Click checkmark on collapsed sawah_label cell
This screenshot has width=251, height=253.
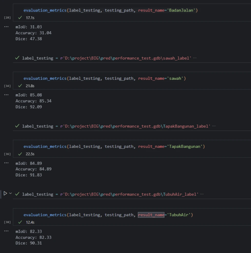pos(17,58)
